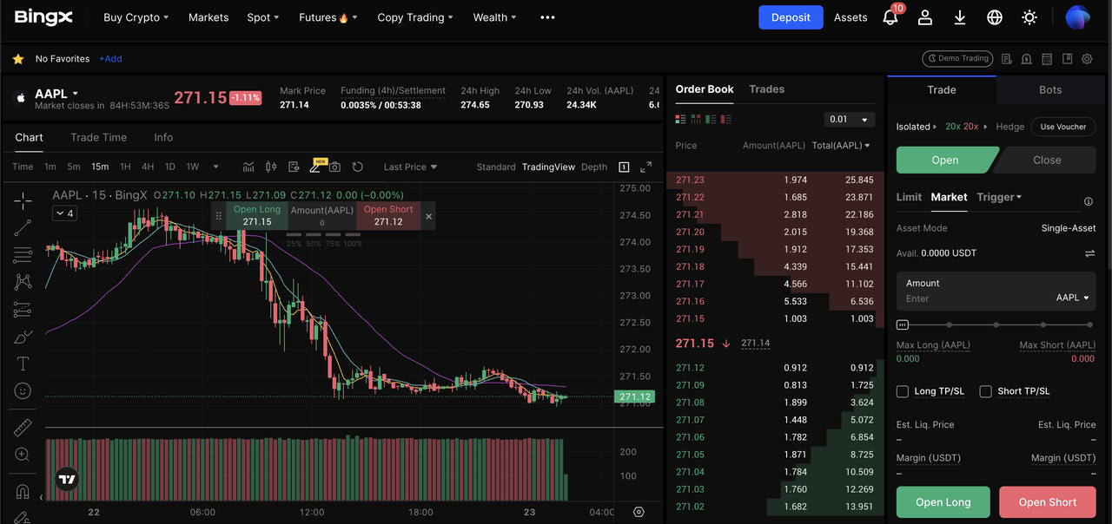Viewport: 1112px width, 524px height.
Task: Enable the Short TP/SL checkbox
Action: [986, 391]
